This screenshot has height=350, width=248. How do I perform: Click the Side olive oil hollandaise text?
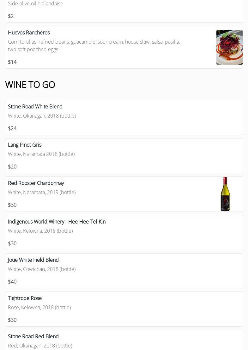pos(35,3)
